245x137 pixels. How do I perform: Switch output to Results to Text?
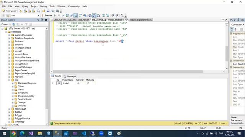pyautogui.click(x=90, y=16)
